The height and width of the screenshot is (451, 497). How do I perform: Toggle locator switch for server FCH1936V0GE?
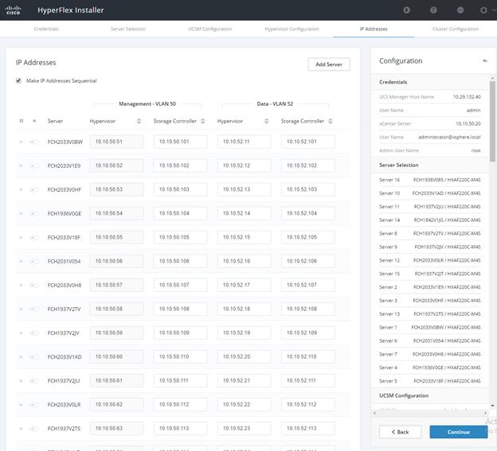34,213
